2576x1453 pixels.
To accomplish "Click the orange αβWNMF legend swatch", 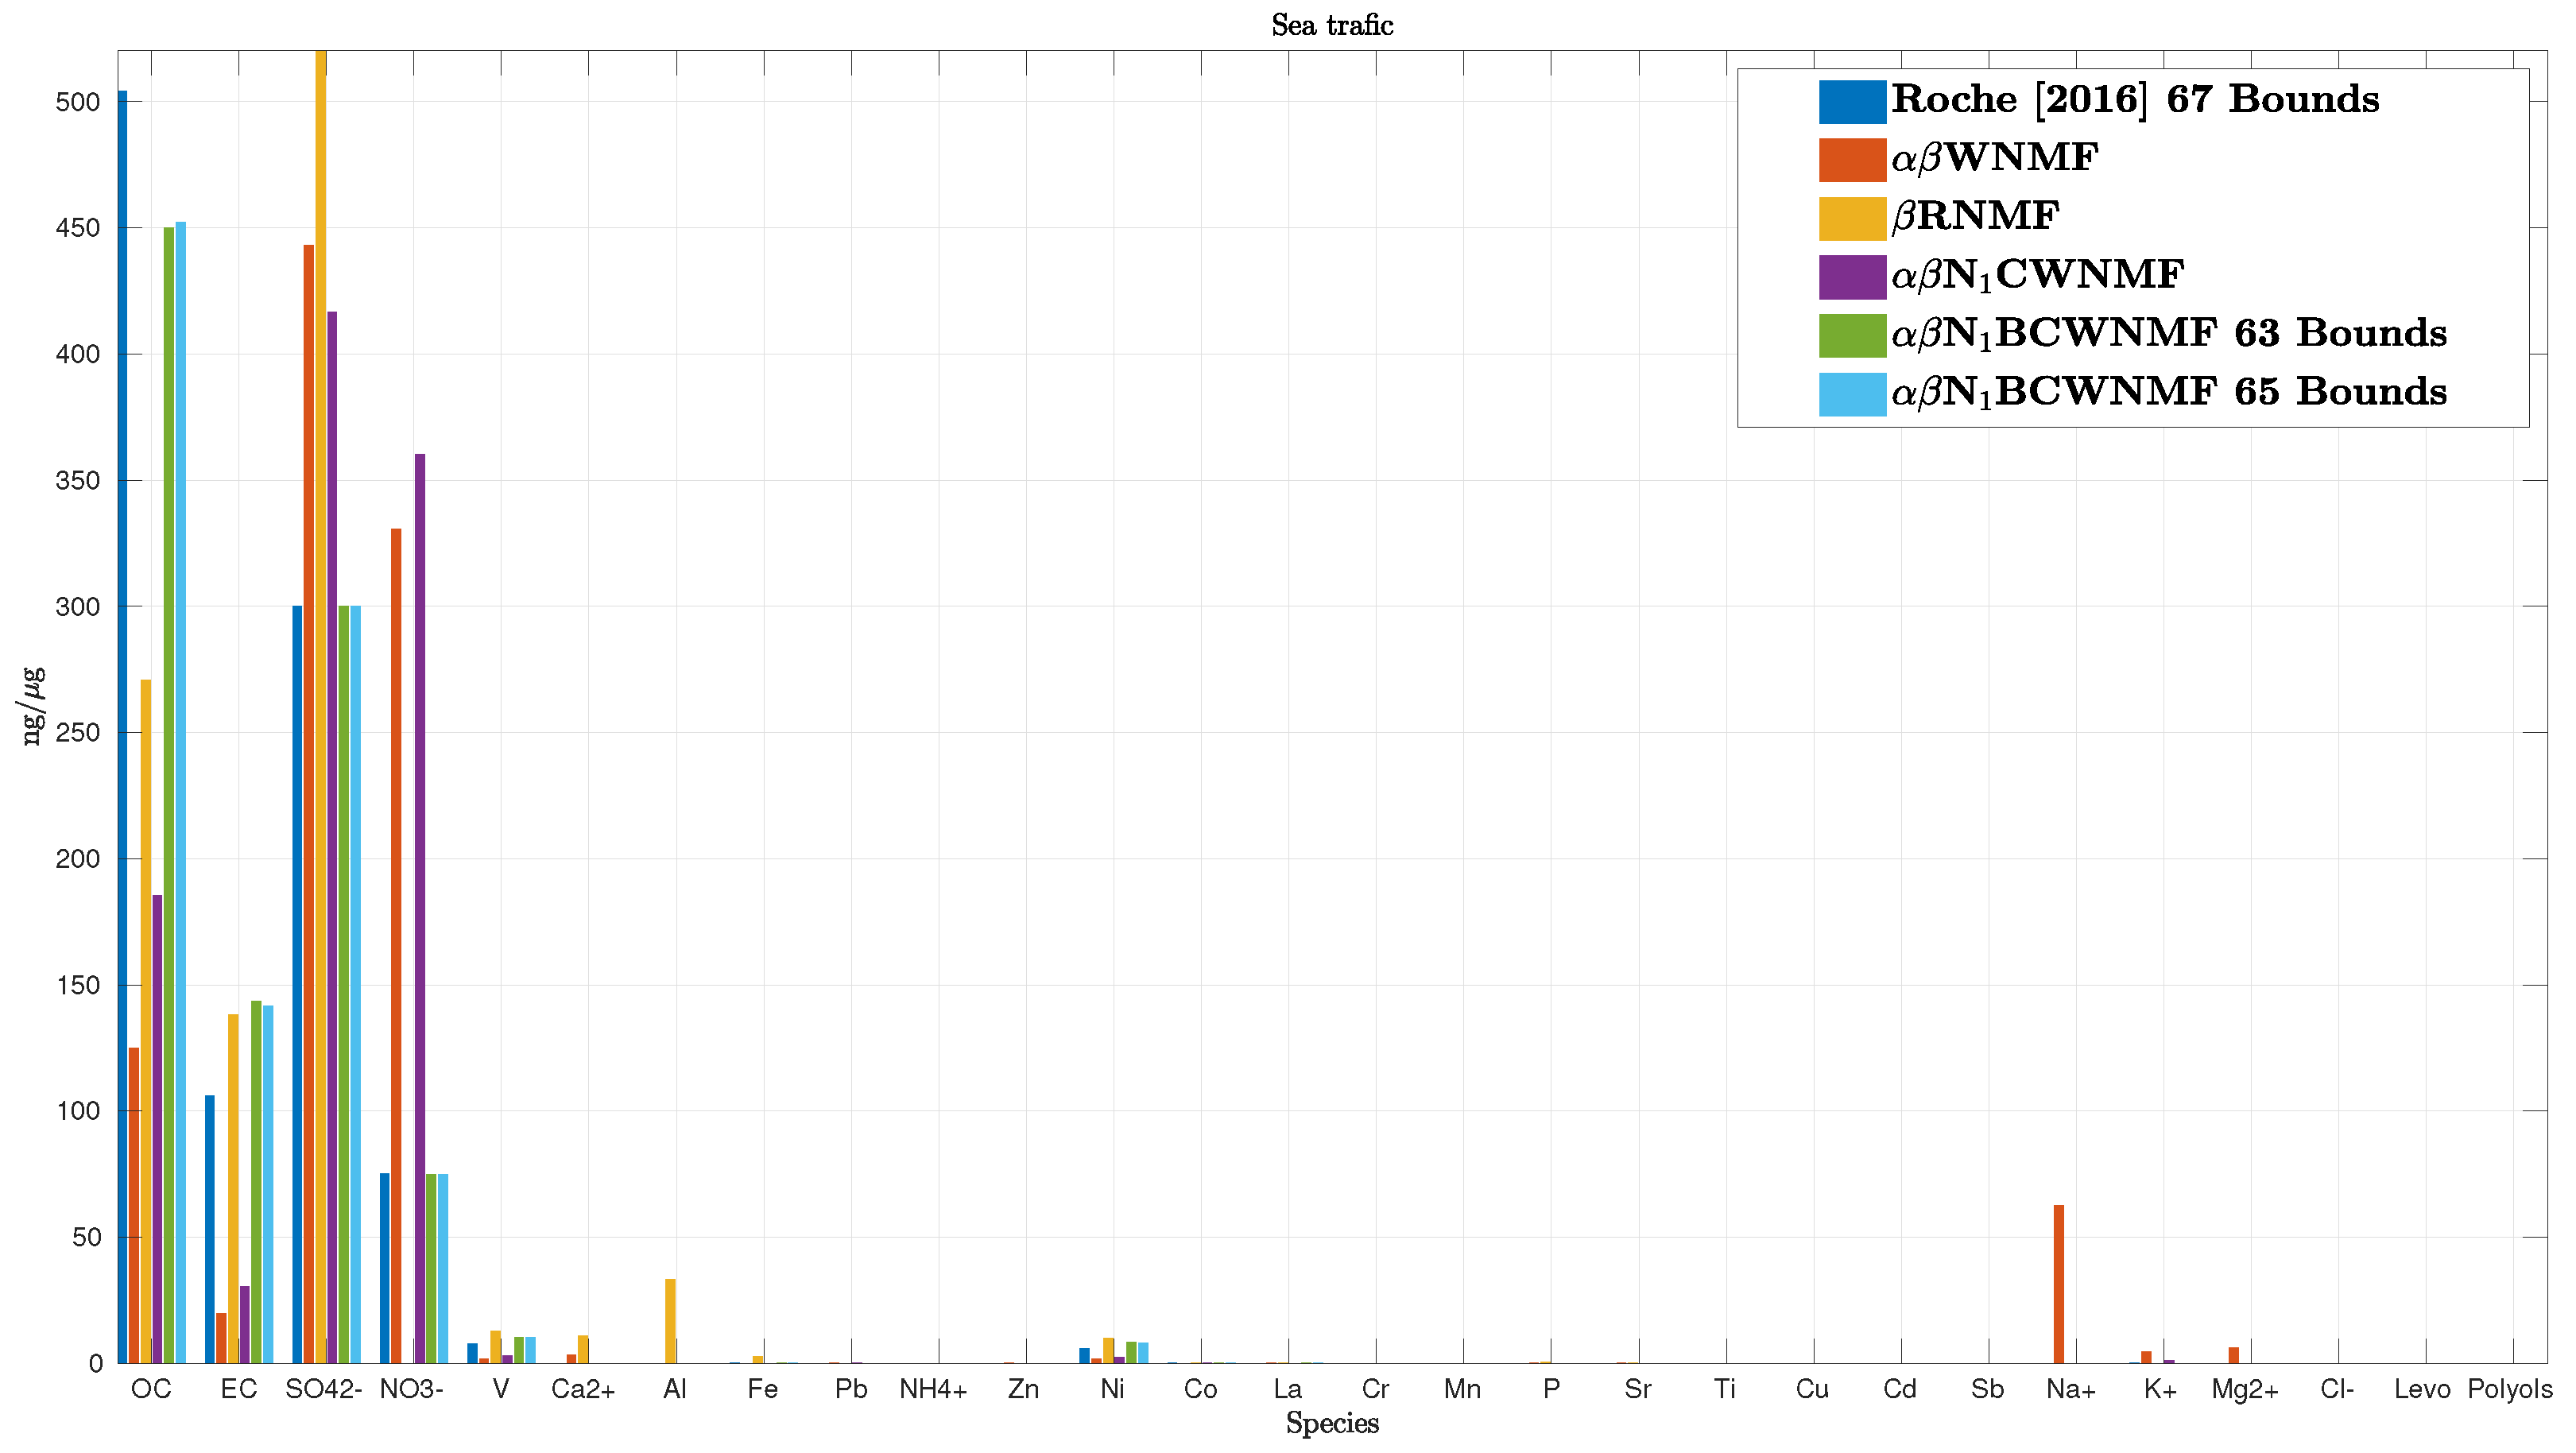I will point(1851,160).
